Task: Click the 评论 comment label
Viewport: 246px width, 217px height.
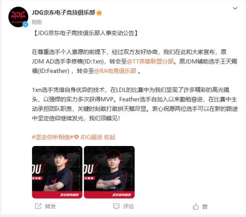Action: (128, 207)
